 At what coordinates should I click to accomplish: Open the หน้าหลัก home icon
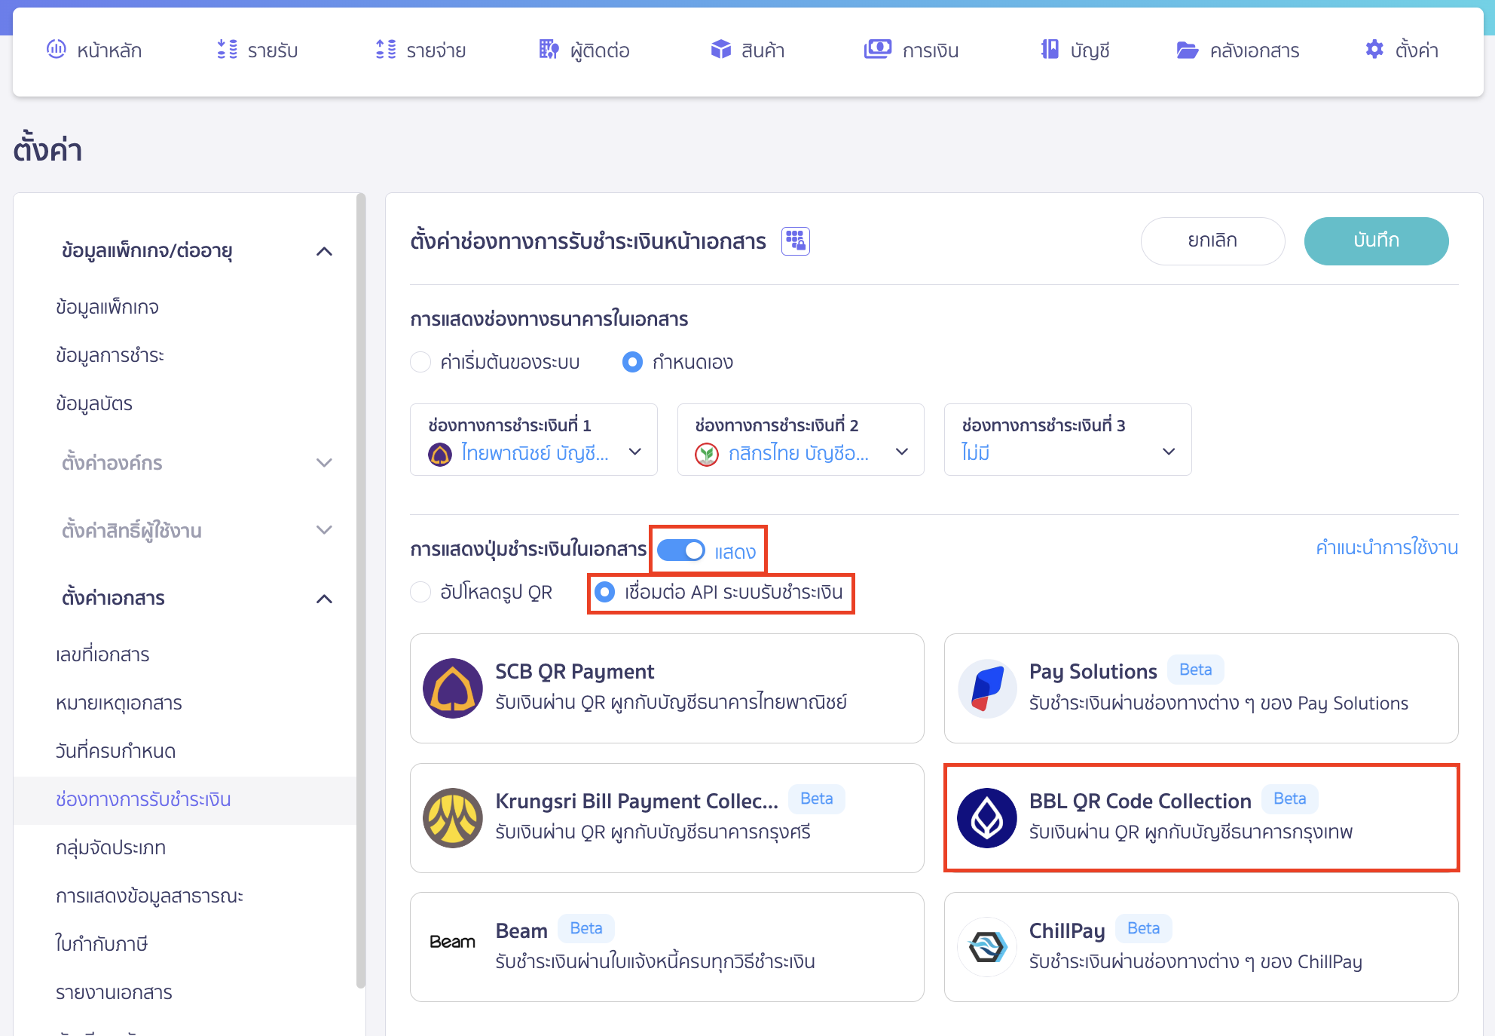57,50
